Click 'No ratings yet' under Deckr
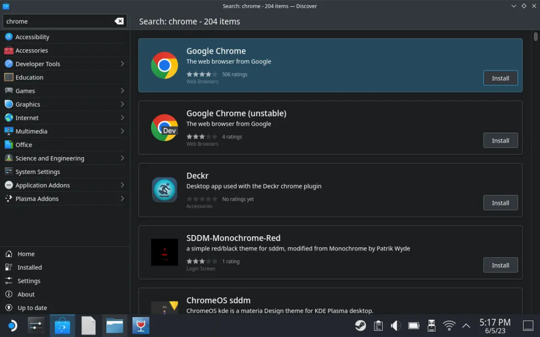The height and width of the screenshot is (337, 540). pyautogui.click(x=238, y=199)
